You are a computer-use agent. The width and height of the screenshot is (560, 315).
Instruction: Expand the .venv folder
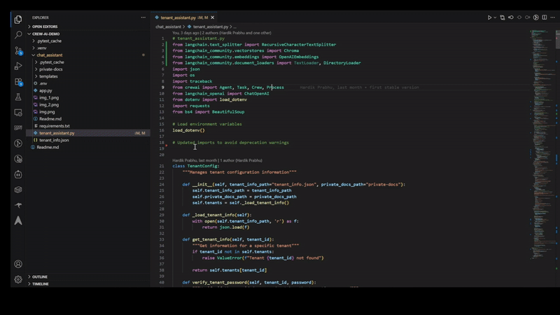[42, 48]
